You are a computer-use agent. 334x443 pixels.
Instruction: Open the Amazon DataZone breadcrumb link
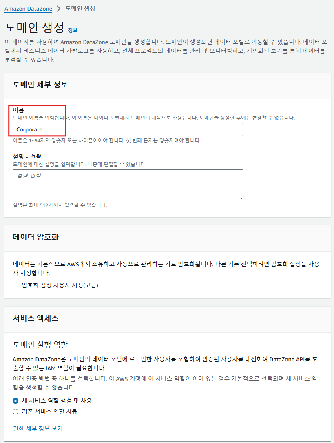point(28,9)
